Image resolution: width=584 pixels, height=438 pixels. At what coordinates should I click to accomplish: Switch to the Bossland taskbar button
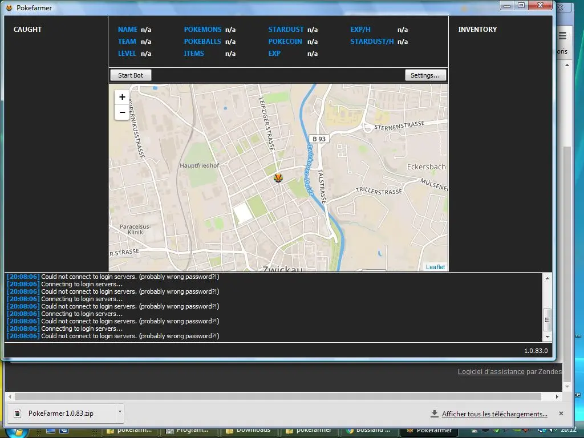point(369,431)
